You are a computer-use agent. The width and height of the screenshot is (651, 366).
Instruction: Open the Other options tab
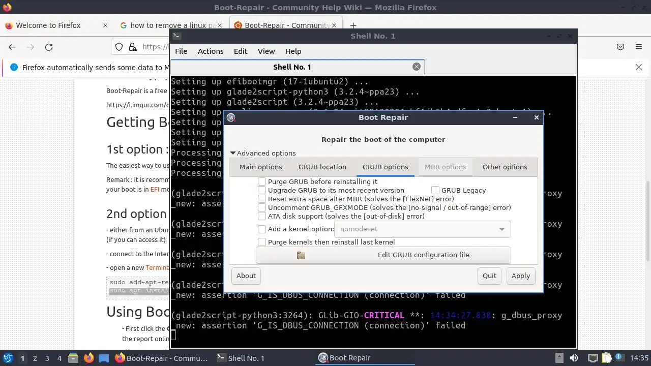505,167
